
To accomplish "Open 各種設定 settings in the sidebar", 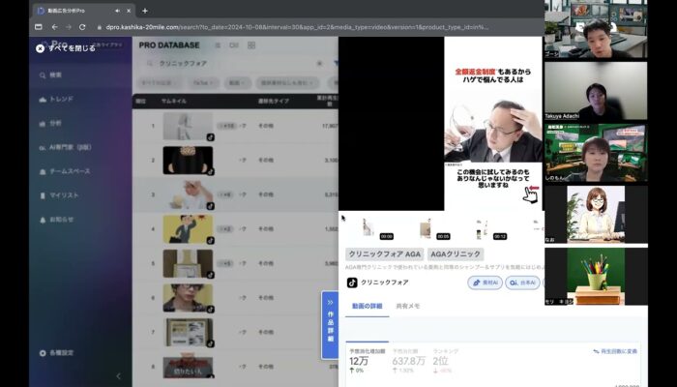I will pyautogui.click(x=56, y=353).
